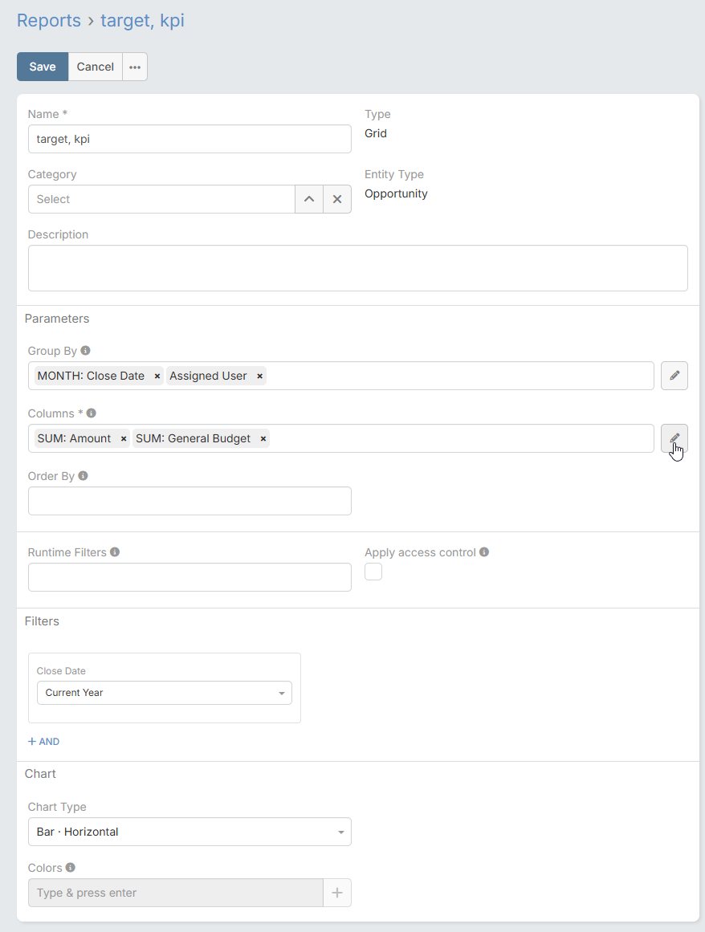Remove the SUM: Amount column tag
705x932 pixels.
(x=123, y=438)
